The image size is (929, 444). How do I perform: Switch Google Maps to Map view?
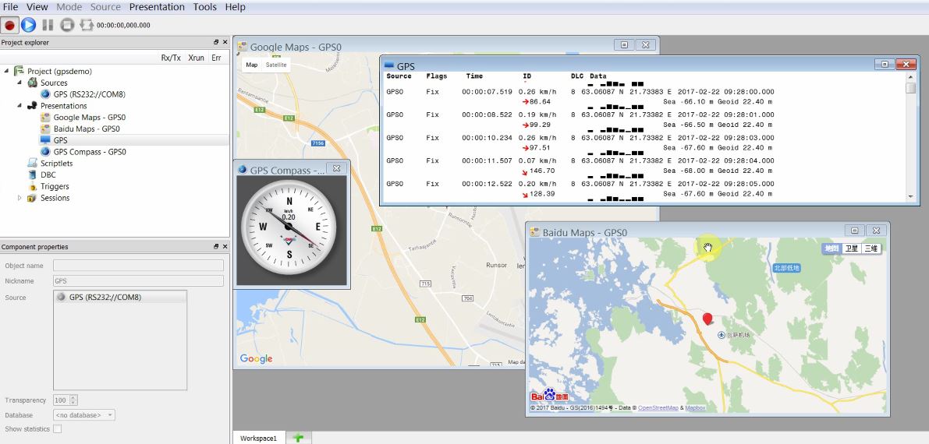click(x=252, y=65)
